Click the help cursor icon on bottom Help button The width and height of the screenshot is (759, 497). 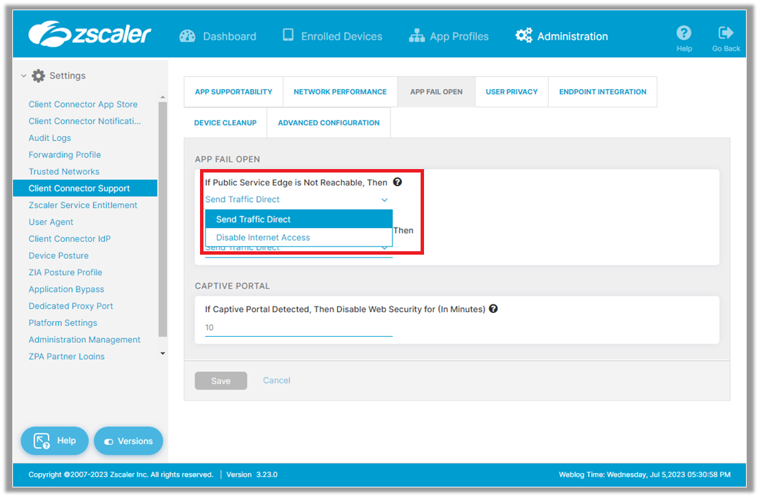coord(42,441)
